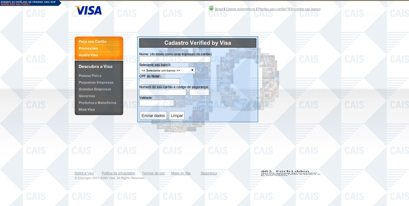Go to 'Aceite Visa' menu item
The width and height of the screenshot is (409, 206).
pos(88,55)
